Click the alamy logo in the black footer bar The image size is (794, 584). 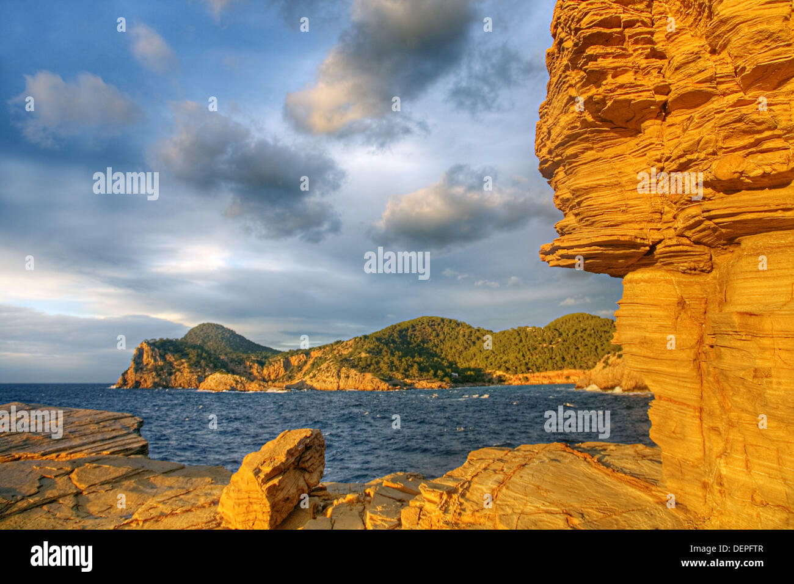coord(61,557)
